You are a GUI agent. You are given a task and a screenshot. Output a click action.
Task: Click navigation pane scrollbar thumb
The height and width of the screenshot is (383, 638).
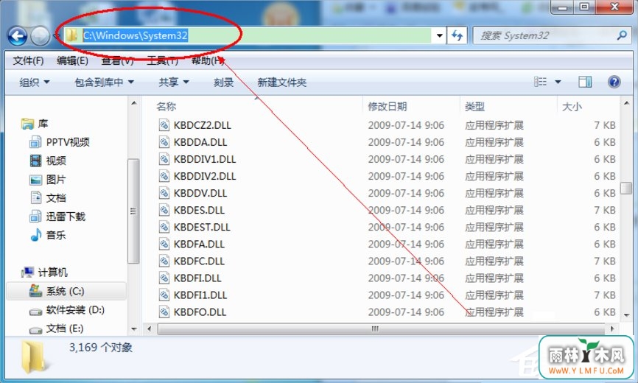point(134,211)
